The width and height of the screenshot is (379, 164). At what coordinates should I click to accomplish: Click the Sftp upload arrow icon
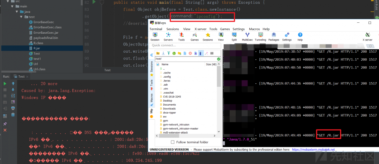click(x=169, y=53)
